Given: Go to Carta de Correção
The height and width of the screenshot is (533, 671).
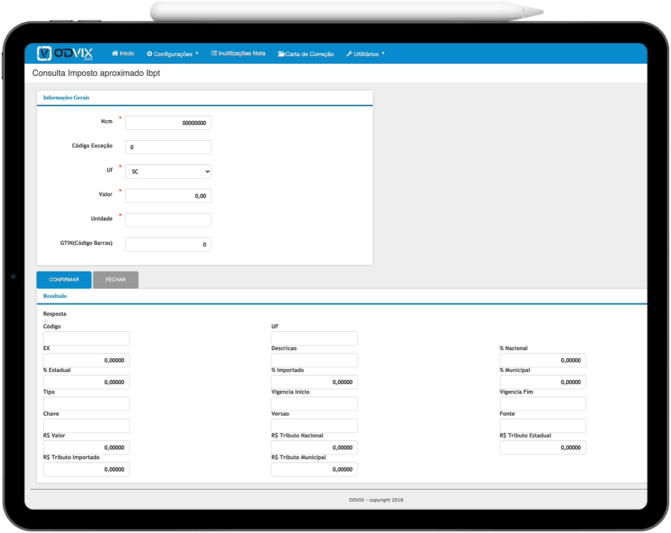Looking at the screenshot, I should [310, 54].
